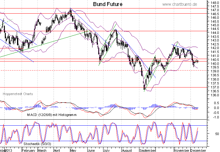Click the "August" month label
The height and width of the screenshot is (152, 220).
click(x=127, y=150)
